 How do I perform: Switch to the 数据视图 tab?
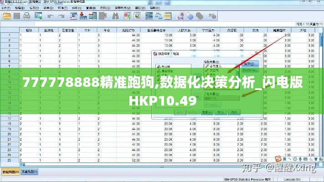[x=11, y=172]
